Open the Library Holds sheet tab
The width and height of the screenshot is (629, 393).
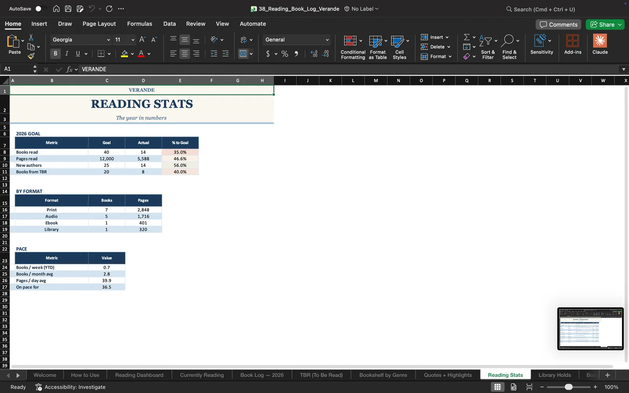tap(555, 375)
